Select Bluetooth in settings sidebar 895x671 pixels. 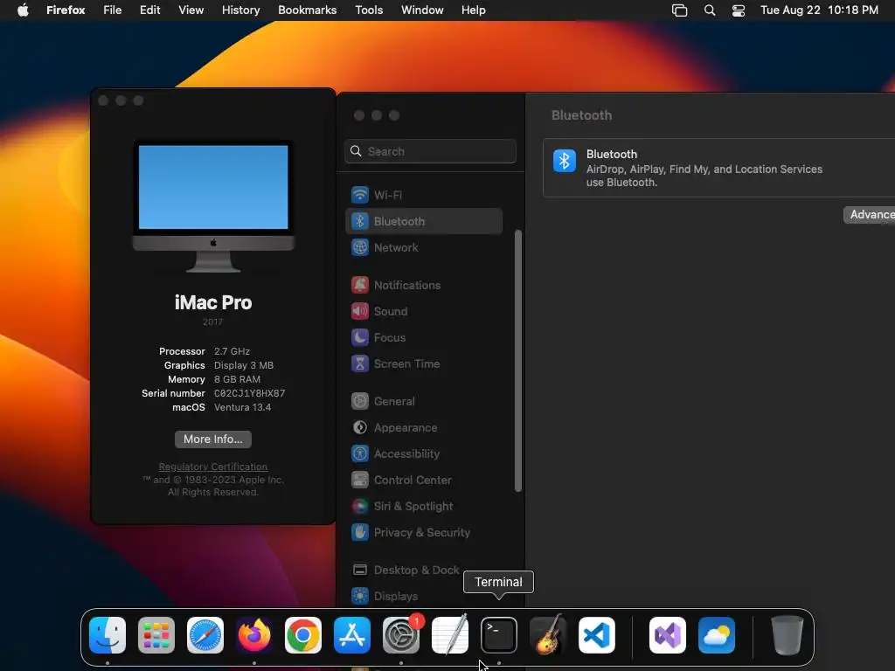tap(424, 221)
